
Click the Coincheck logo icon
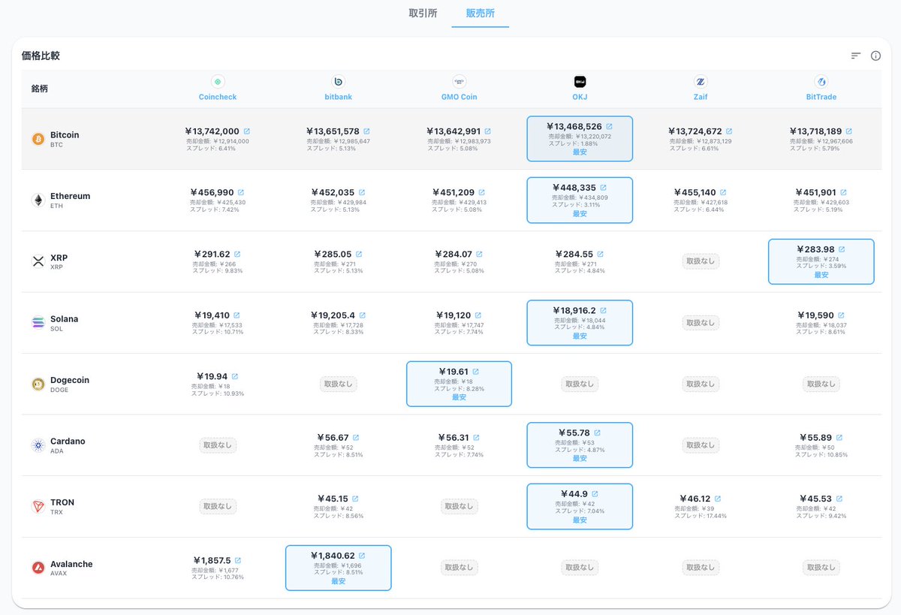[x=218, y=81]
